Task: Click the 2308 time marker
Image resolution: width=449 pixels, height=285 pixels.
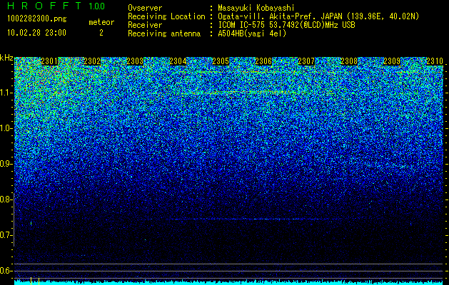Action: (x=349, y=61)
